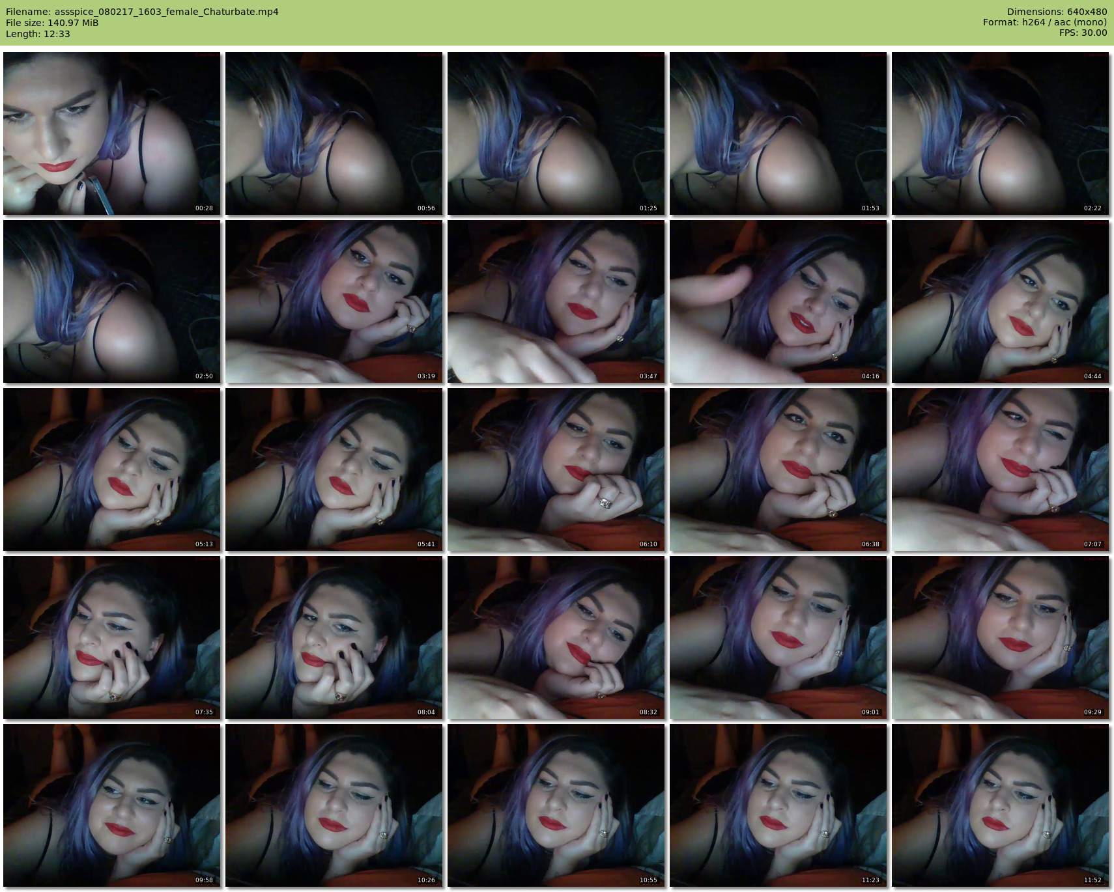
Task: Select the frame at 04:16
Action: click(x=778, y=301)
